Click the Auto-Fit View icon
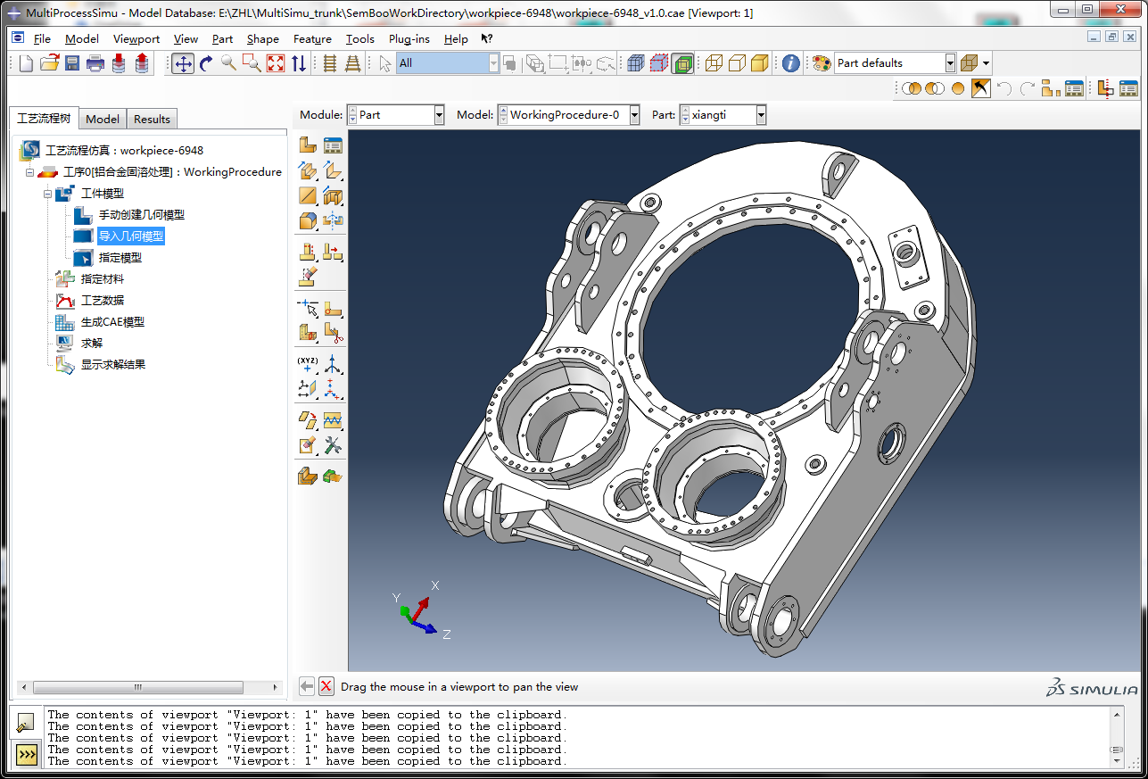Viewport: 1148px width, 779px height. click(x=276, y=63)
